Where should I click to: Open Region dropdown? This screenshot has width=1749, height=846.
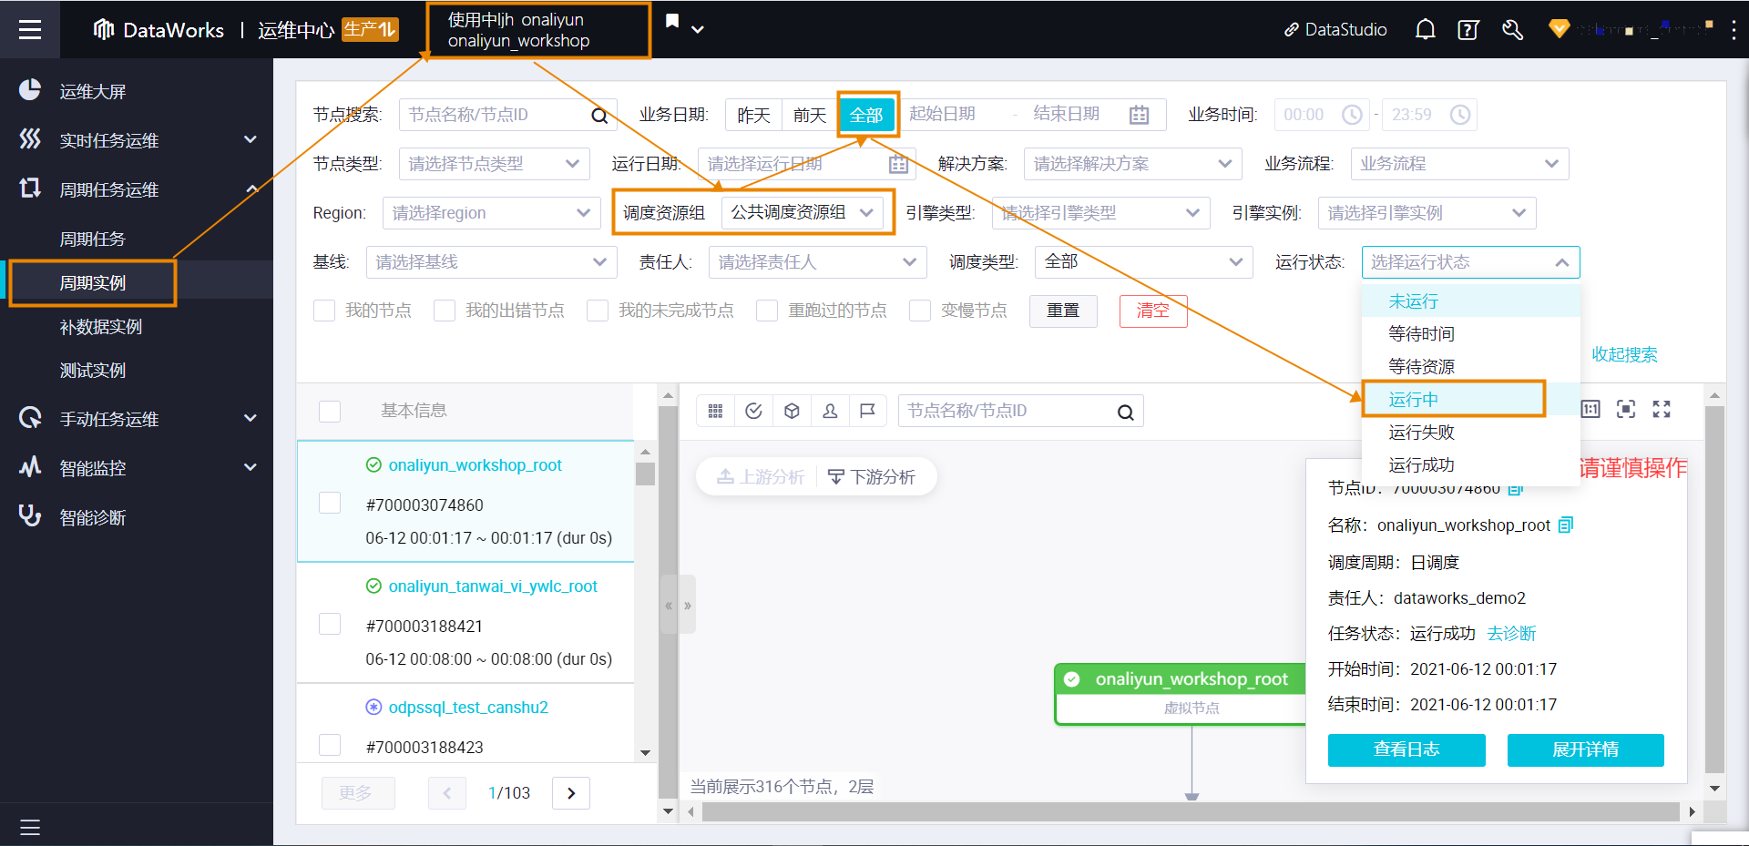[491, 213]
